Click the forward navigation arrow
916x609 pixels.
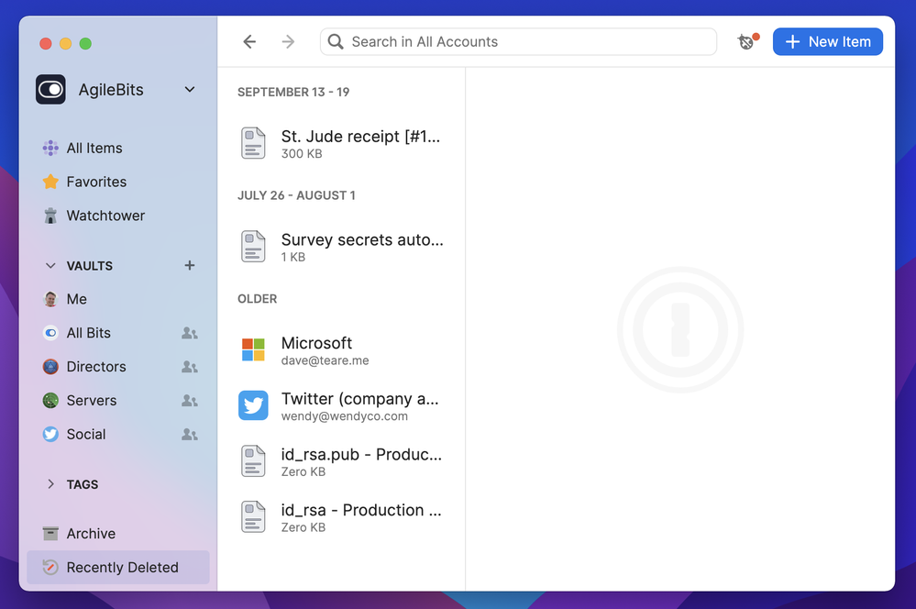[288, 42]
